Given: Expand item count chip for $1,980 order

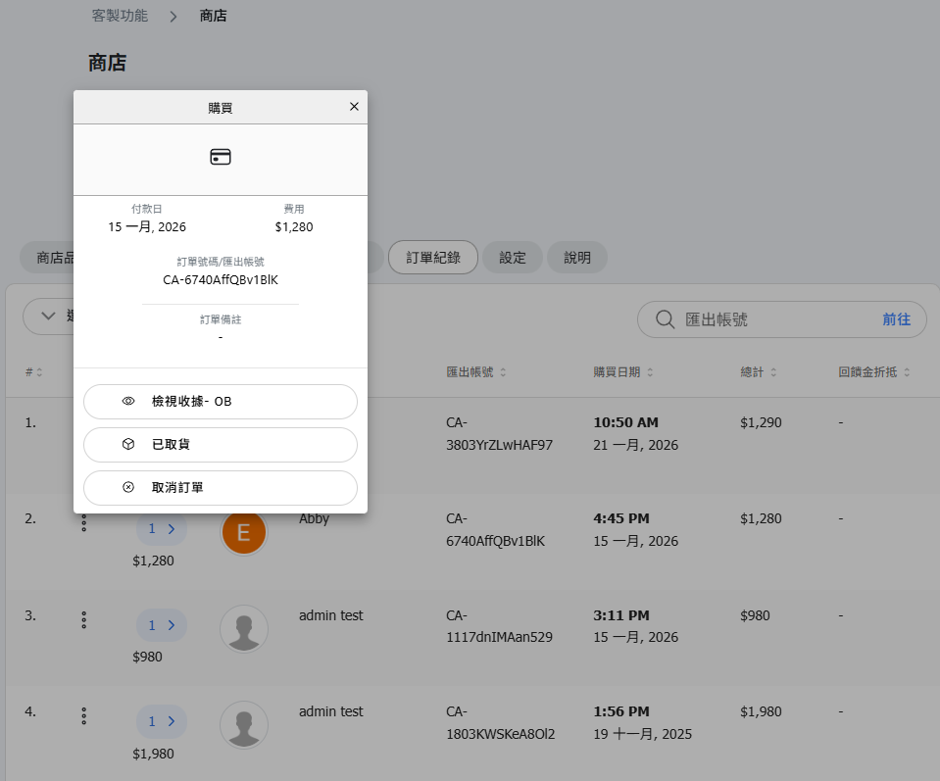Looking at the screenshot, I should 161,721.
